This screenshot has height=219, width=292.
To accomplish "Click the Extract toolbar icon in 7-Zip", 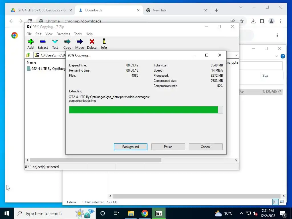I will click(x=43, y=44).
